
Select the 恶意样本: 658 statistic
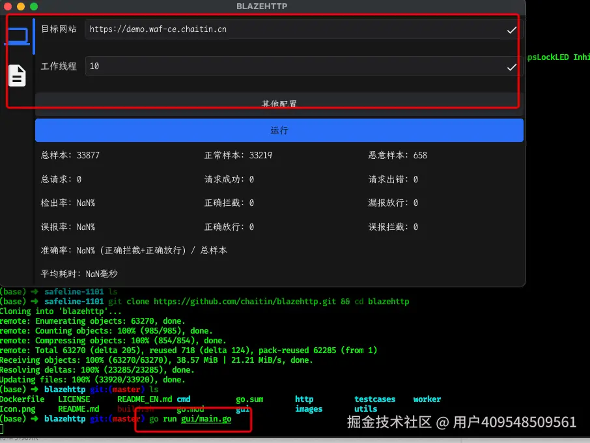(398, 156)
